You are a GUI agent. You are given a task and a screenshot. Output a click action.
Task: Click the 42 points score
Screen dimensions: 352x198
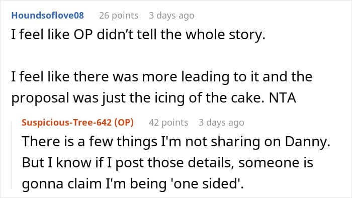pyautogui.click(x=168, y=123)
